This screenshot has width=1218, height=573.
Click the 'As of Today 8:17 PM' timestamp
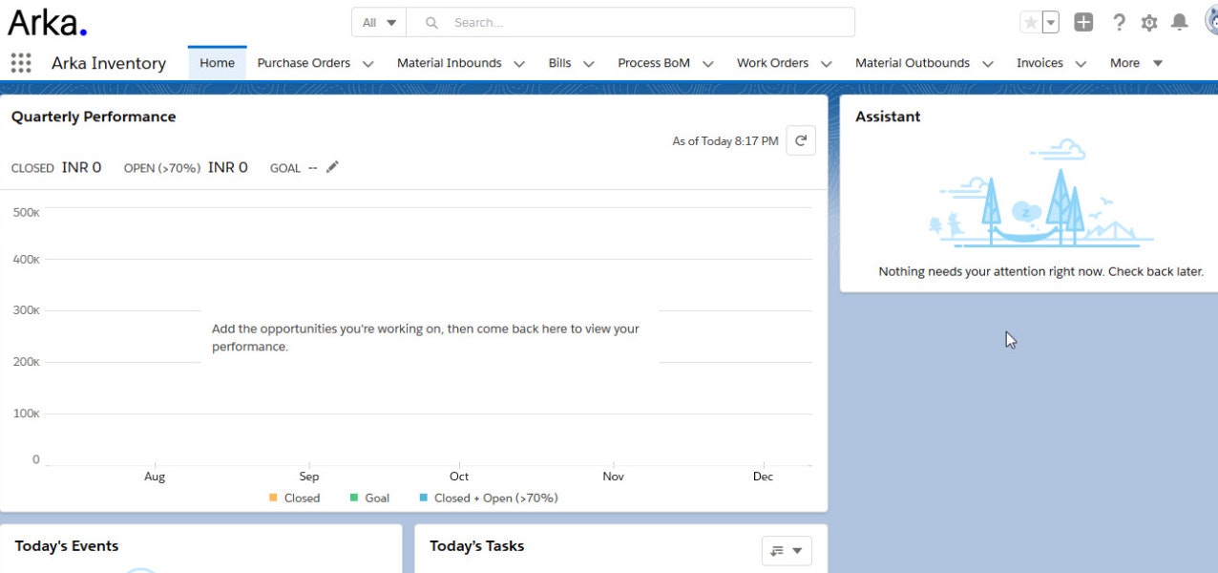[x=725, y=141]
